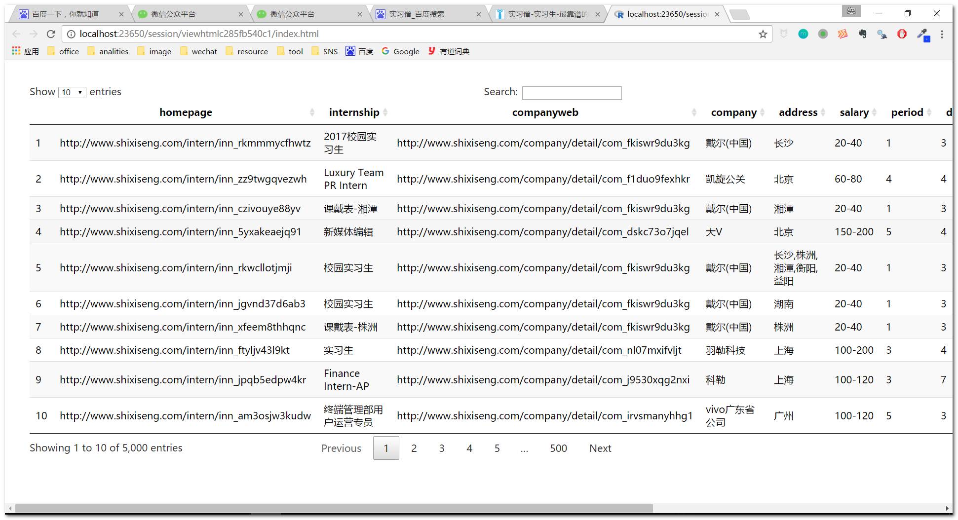Open the Chrome three-dot menu

click(942, 34)
